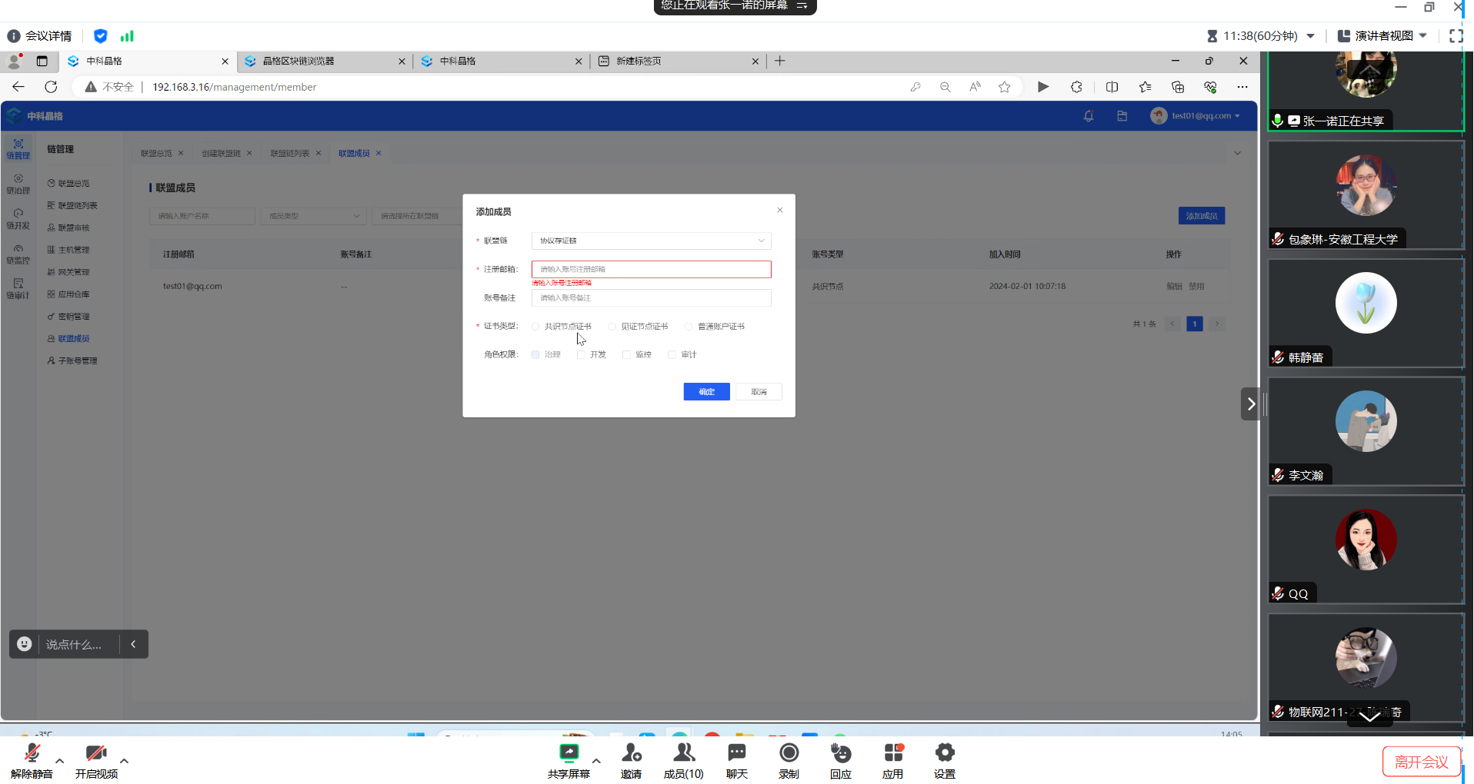Screen dimensions: 1474x784
Task: Switch to the 晶格区块链浏览器 browser tab
Action: click(x=323, y=61)
